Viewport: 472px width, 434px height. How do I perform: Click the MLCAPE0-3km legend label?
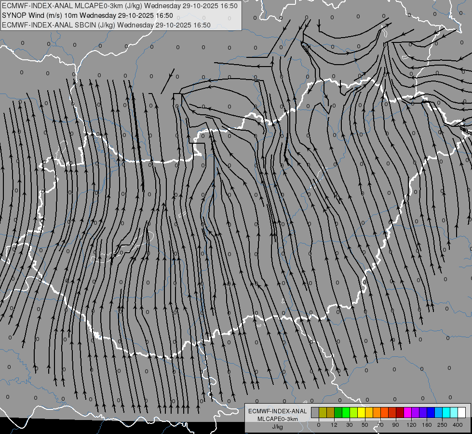click(278, 419)
